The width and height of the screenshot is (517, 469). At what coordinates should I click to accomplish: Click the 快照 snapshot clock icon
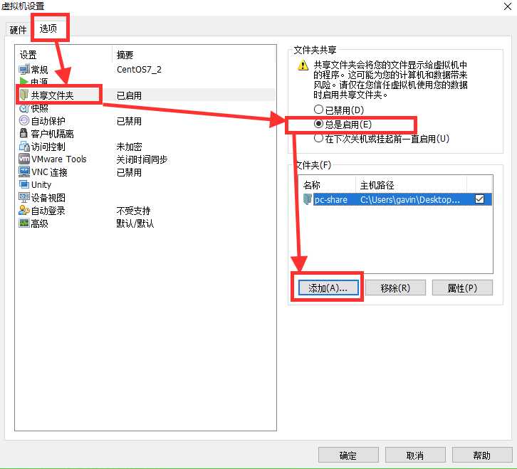24,108
